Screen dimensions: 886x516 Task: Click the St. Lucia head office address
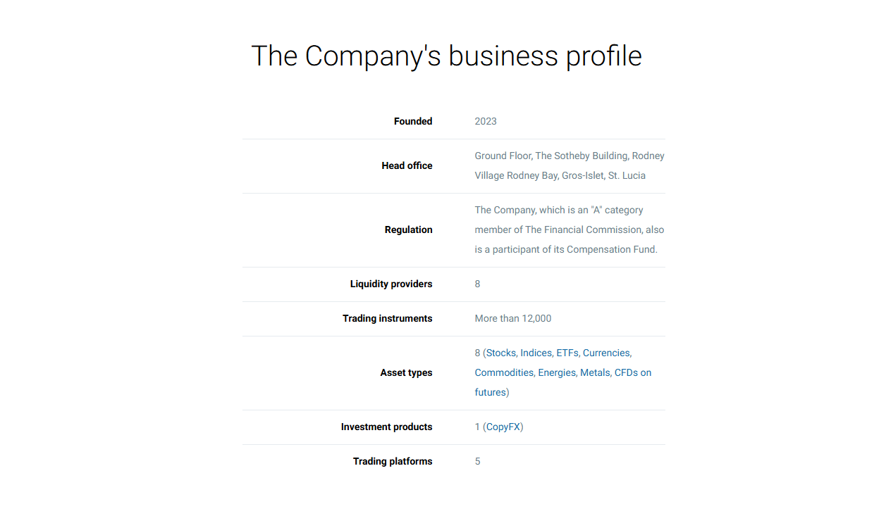(570, 165)
